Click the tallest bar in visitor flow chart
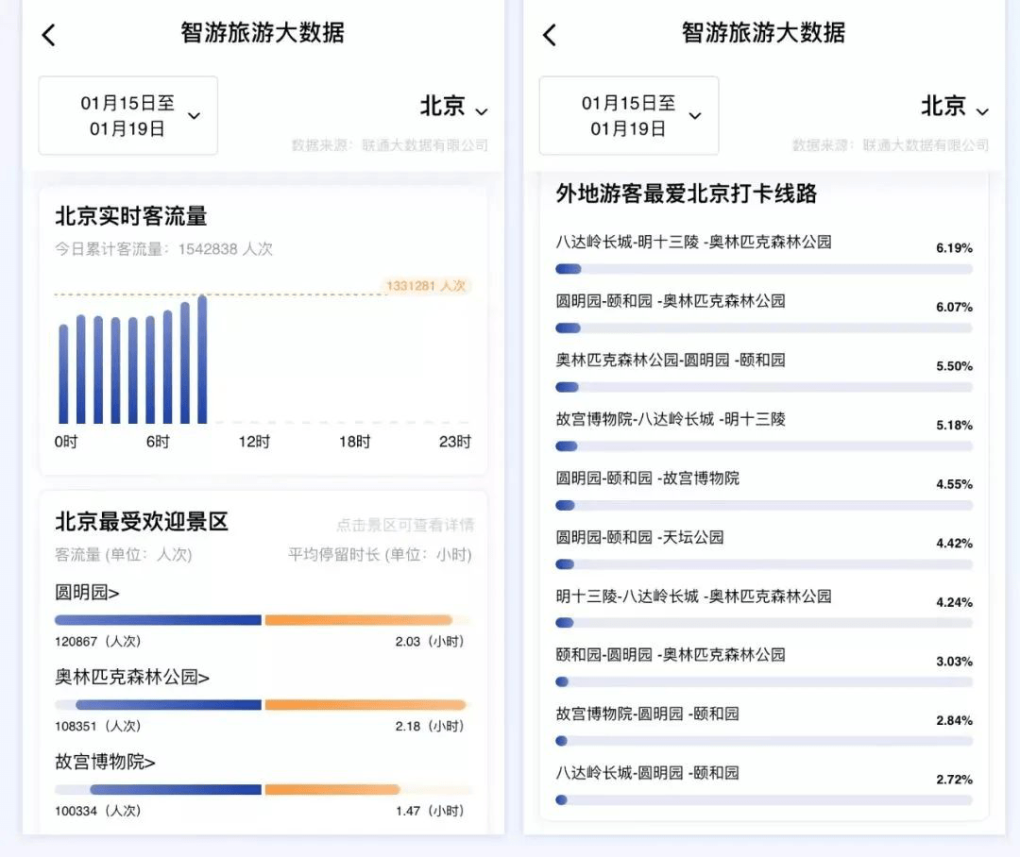 pyautogui.click(x=202, y=360)
